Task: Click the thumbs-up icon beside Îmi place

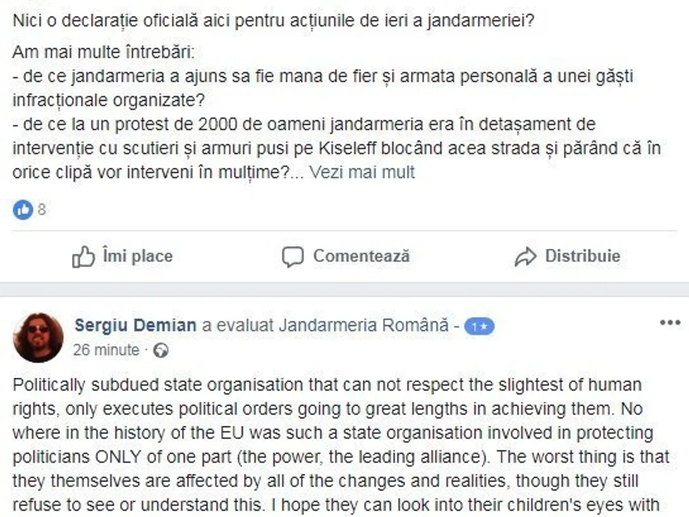Action: pos(83,257)
